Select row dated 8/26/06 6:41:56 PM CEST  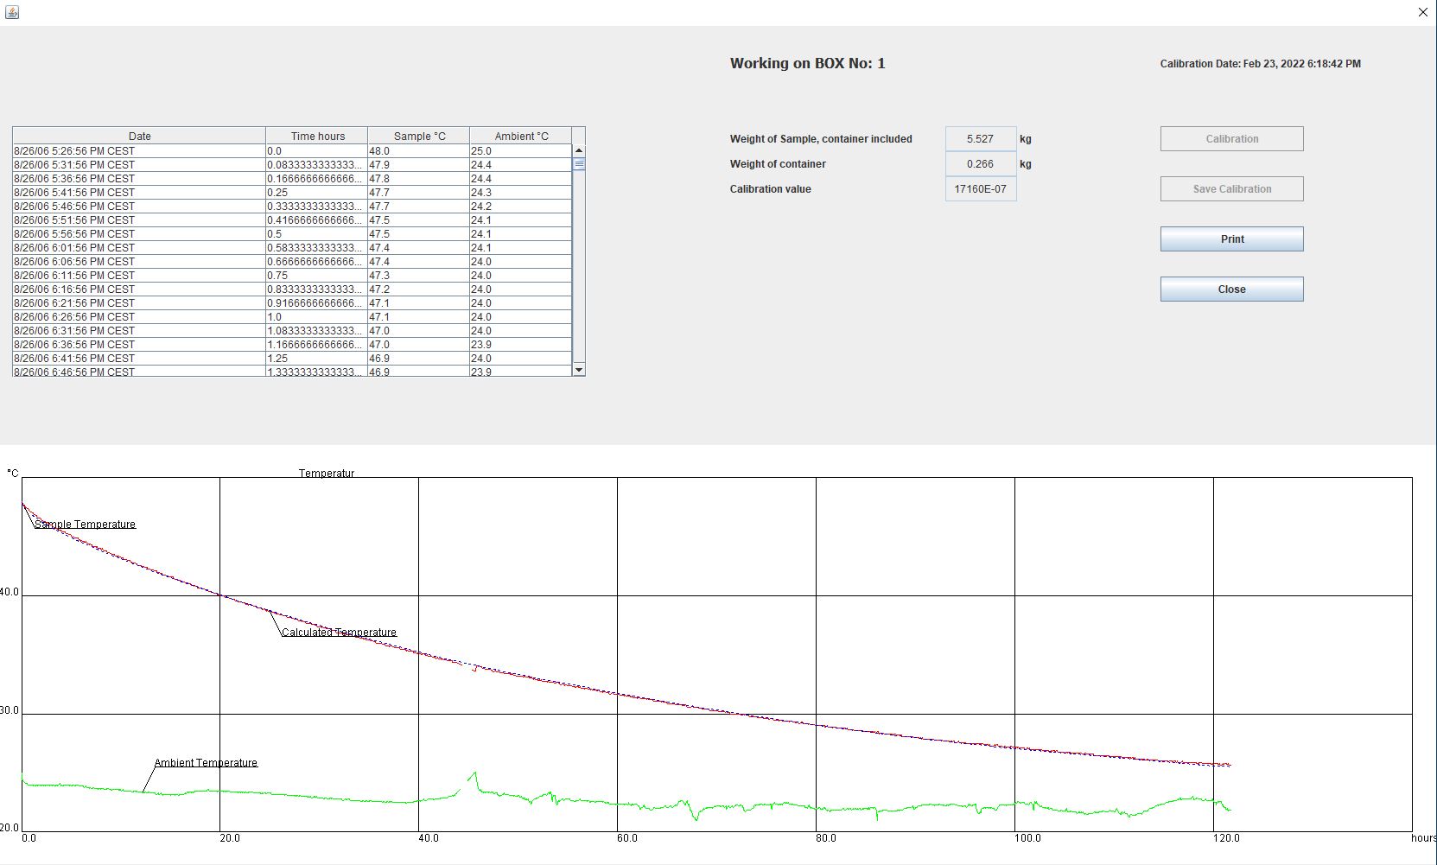(292, 359)
